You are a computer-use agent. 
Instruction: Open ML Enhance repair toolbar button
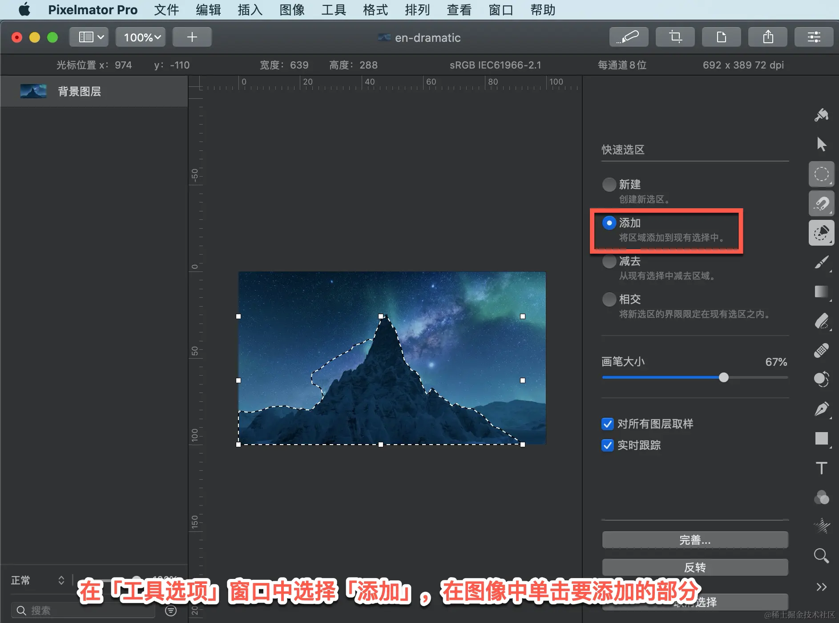point(629,36)
